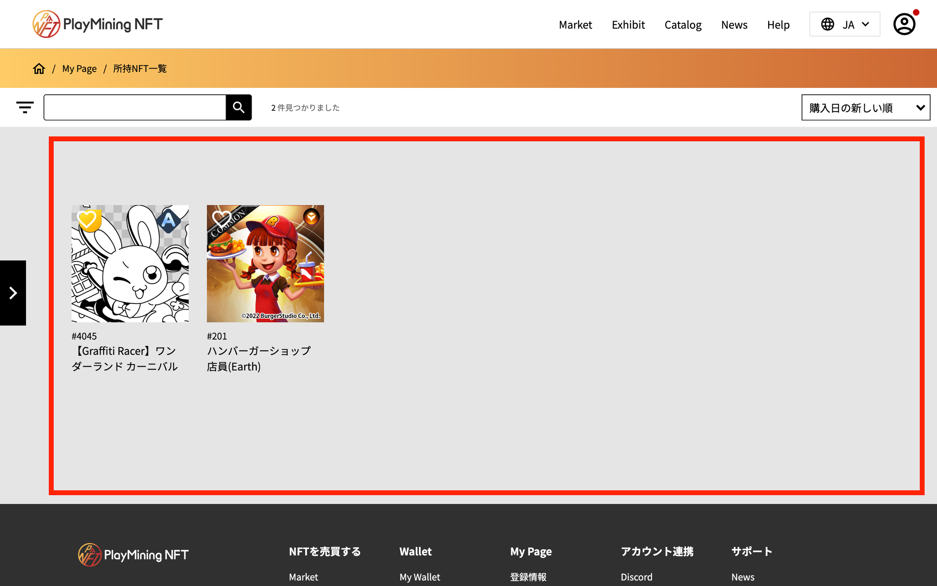The height and width of the screenshot is (586, 937).
Task: Click the アカウント連携 footer heading
Action: (657, 552)
